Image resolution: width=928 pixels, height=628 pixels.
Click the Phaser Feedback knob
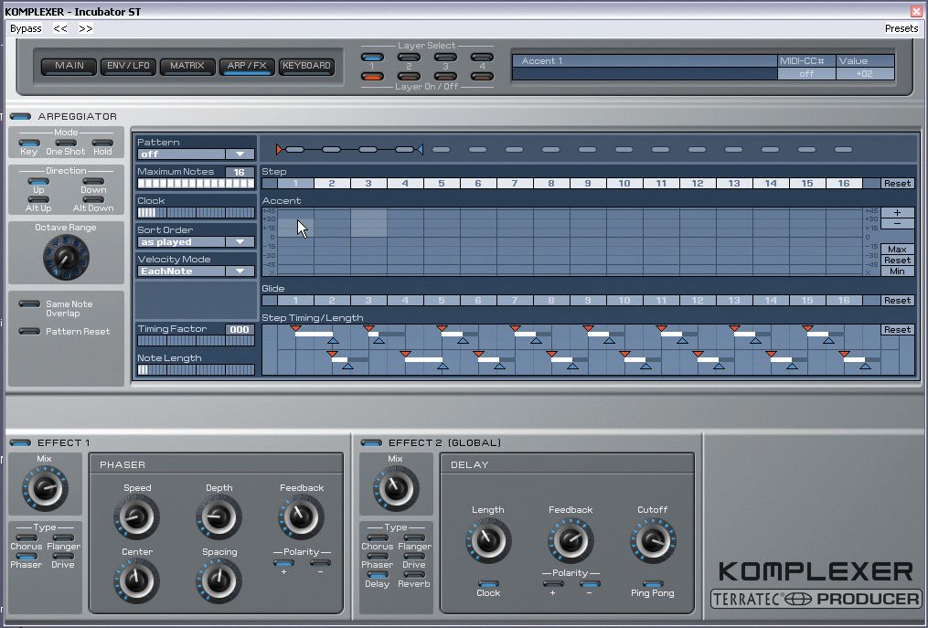pyautogui.click(x=301, y=517)
